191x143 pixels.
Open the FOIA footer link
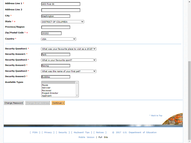pyautogui.click(x=35, y=132)
